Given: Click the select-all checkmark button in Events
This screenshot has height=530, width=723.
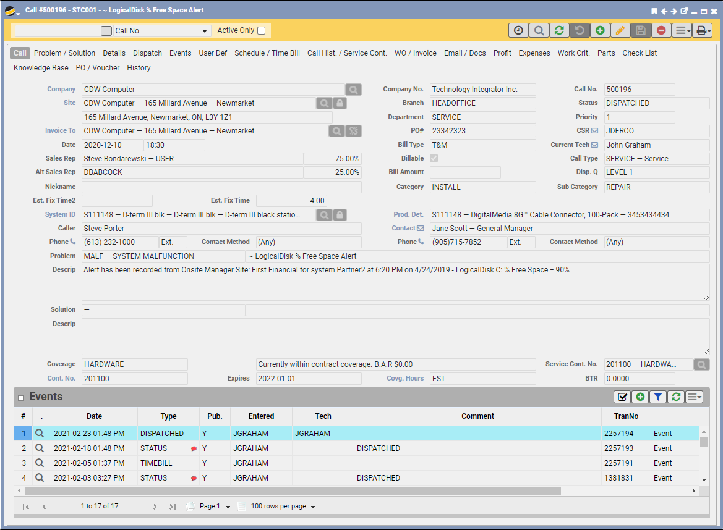Looking at the screenshot, I should 623,397.
